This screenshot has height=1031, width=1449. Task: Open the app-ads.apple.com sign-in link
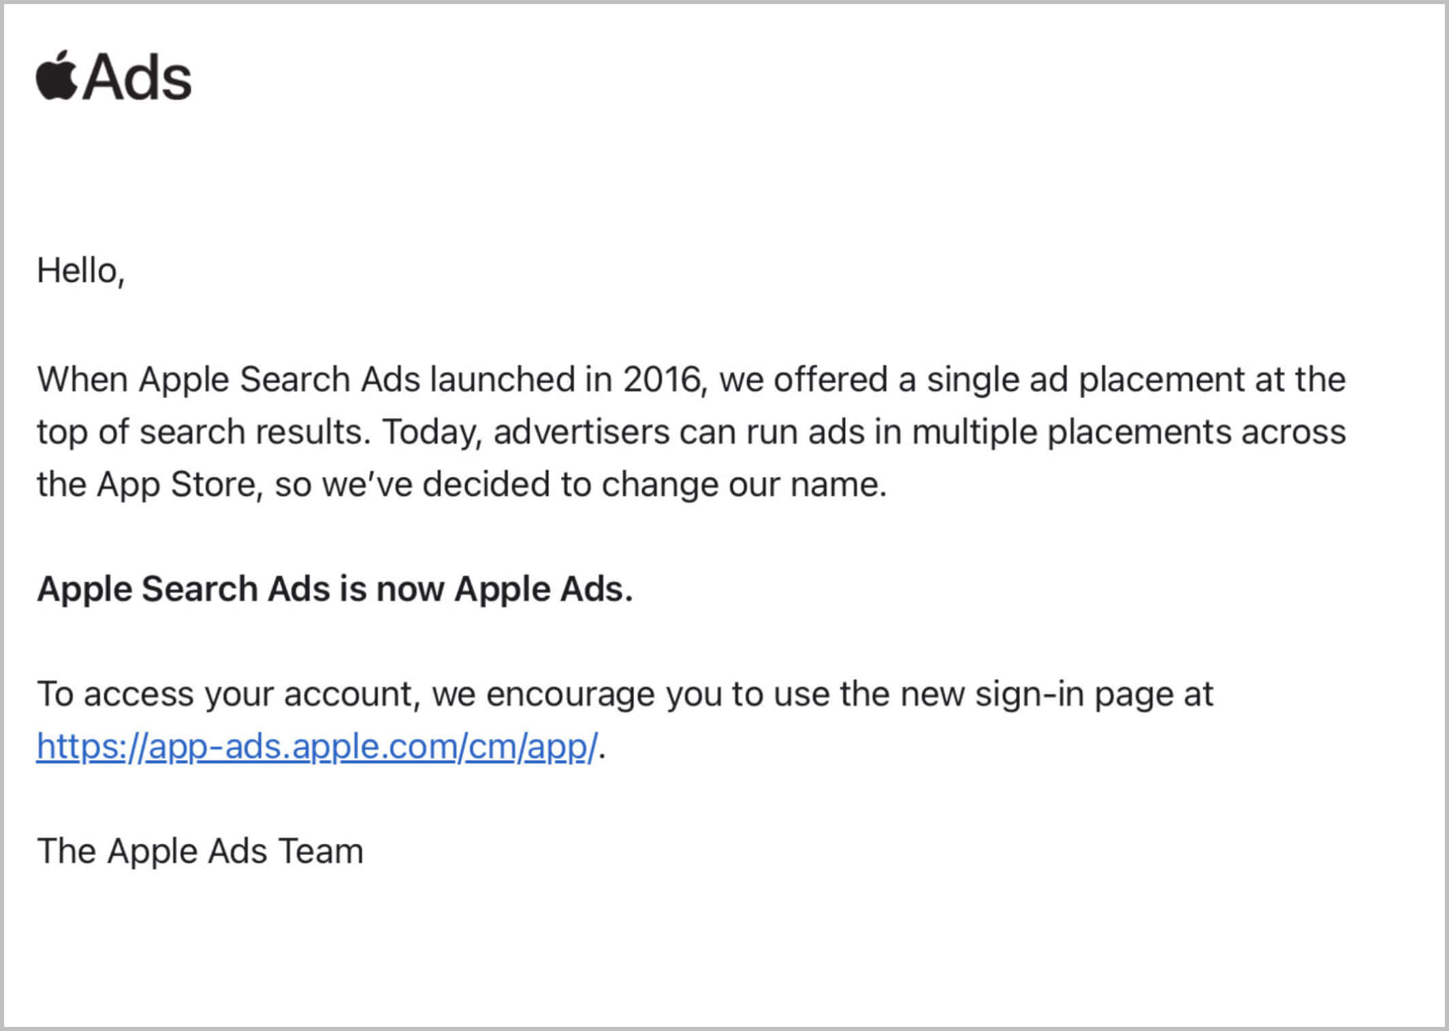click(x=317, y=747)
